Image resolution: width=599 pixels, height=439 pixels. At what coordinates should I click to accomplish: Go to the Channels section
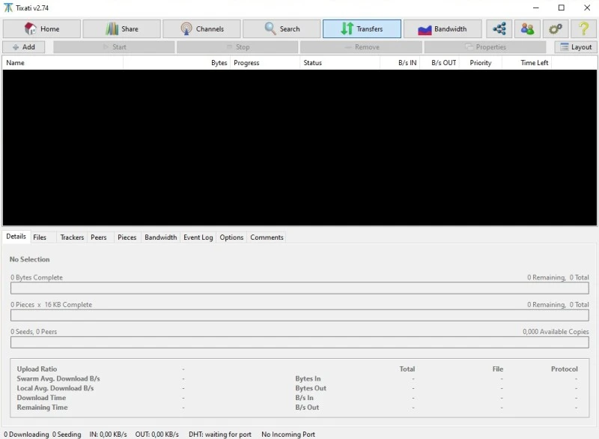point(201,29)
